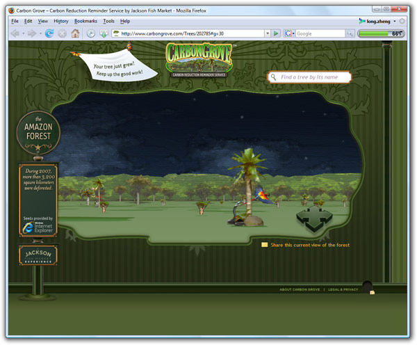
Task: Stop loading with the Stop icon
Action: [x=63, y=33]
